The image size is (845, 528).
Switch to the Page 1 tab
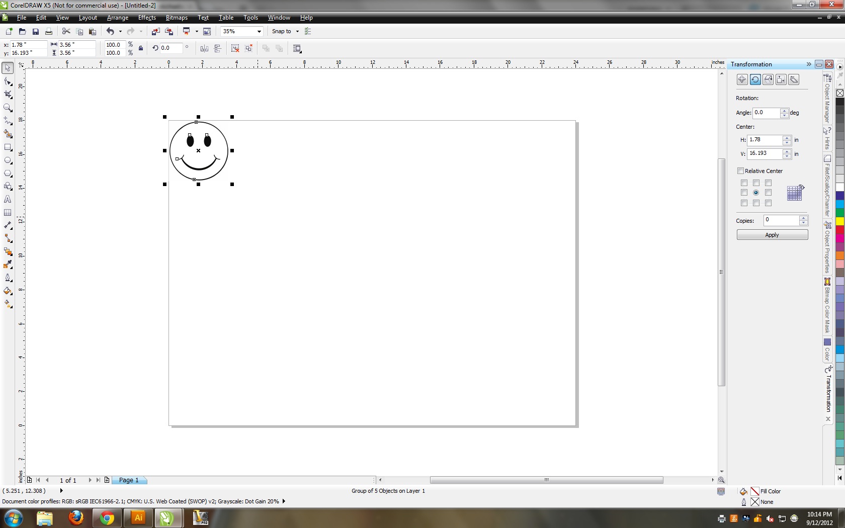tap(129, 480)
